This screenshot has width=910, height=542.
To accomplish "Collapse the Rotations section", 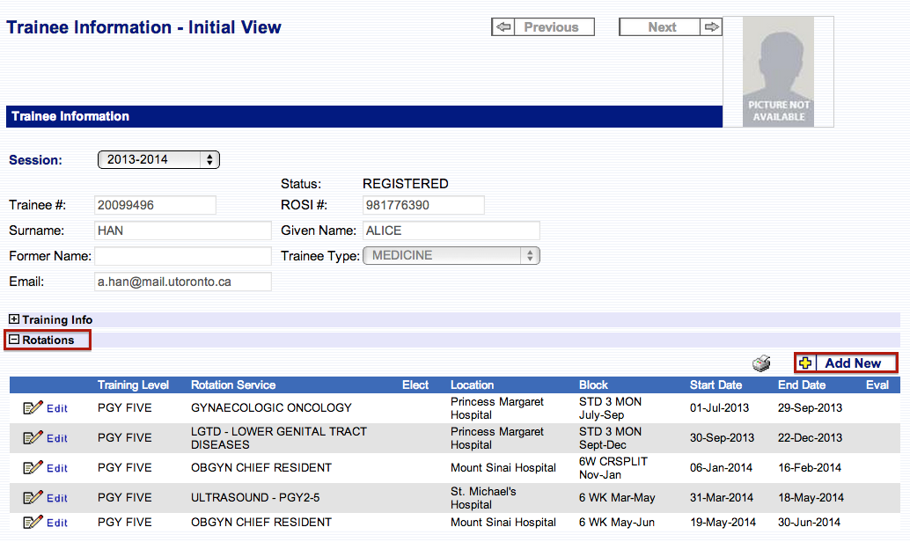I will coord(14,340).
